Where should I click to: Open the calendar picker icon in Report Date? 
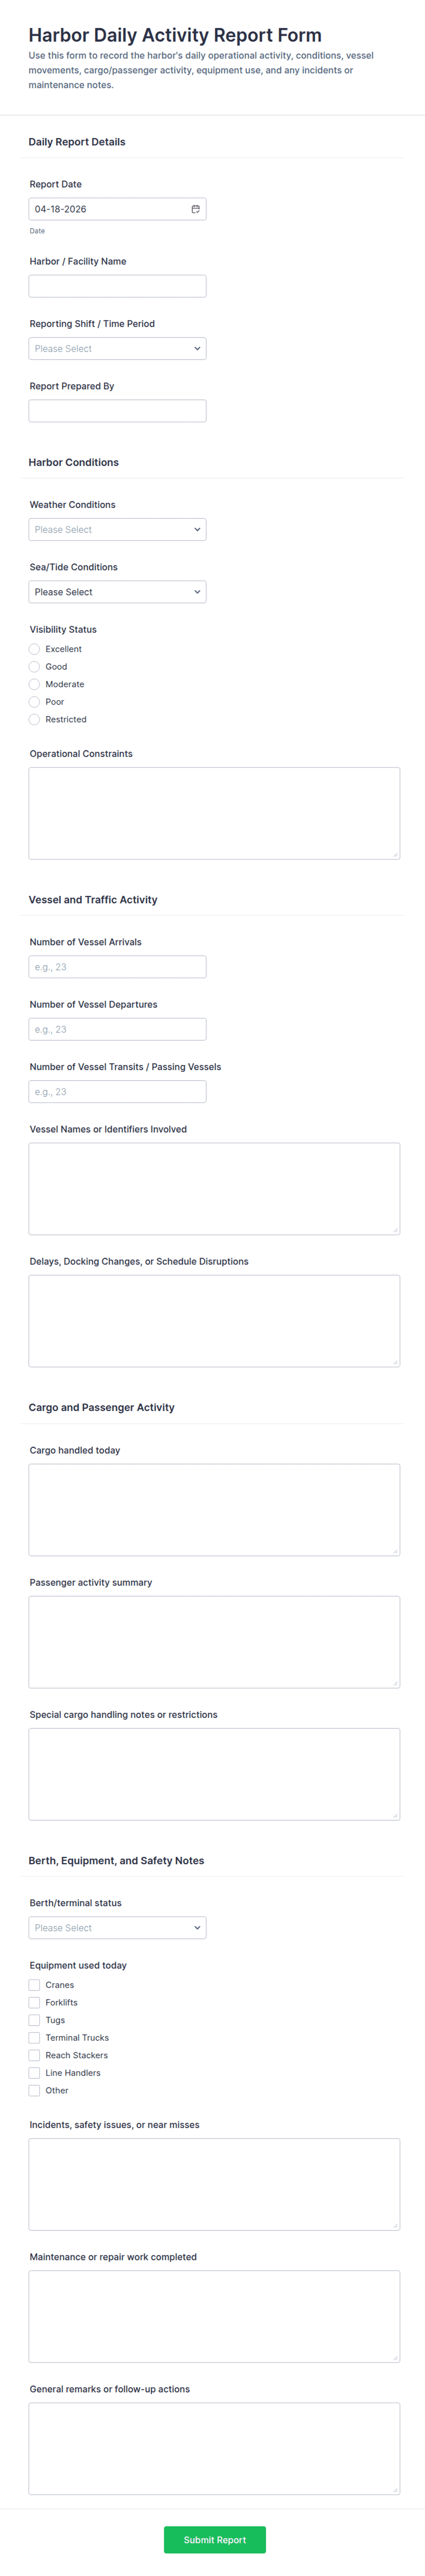click(195, 209)
